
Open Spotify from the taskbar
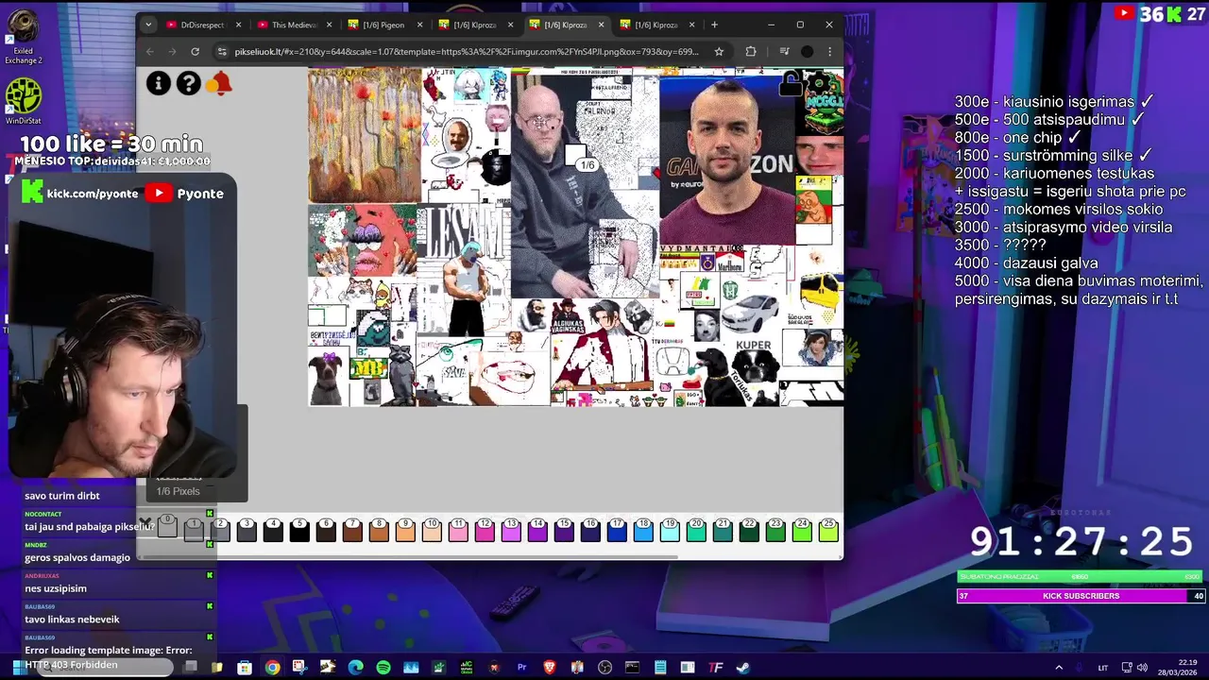click(x=383, y=668)
